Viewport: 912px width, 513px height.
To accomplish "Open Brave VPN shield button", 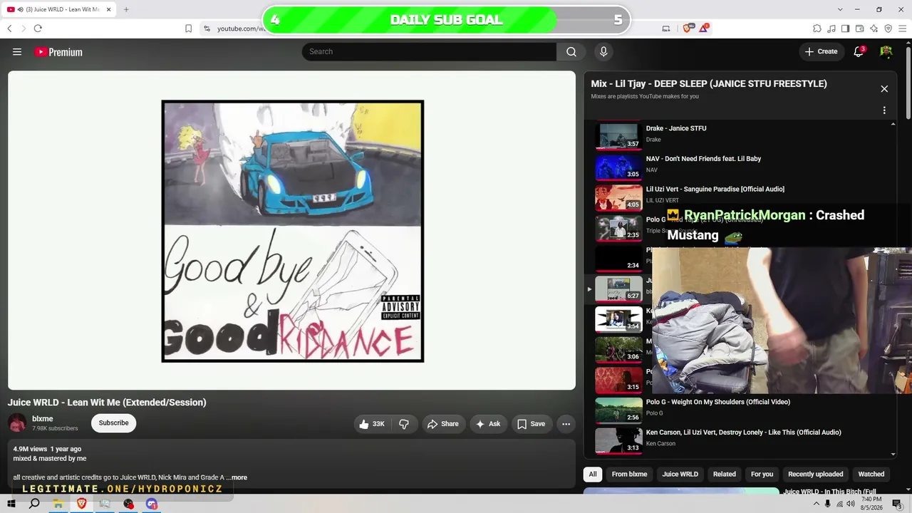I will [888, 28].
